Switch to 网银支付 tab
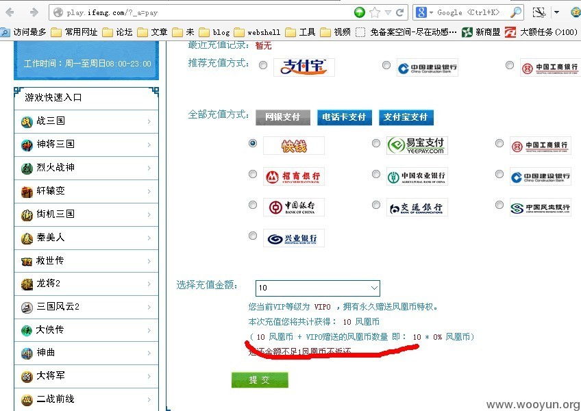The image size is (581, 411). [x=283, y=118]
